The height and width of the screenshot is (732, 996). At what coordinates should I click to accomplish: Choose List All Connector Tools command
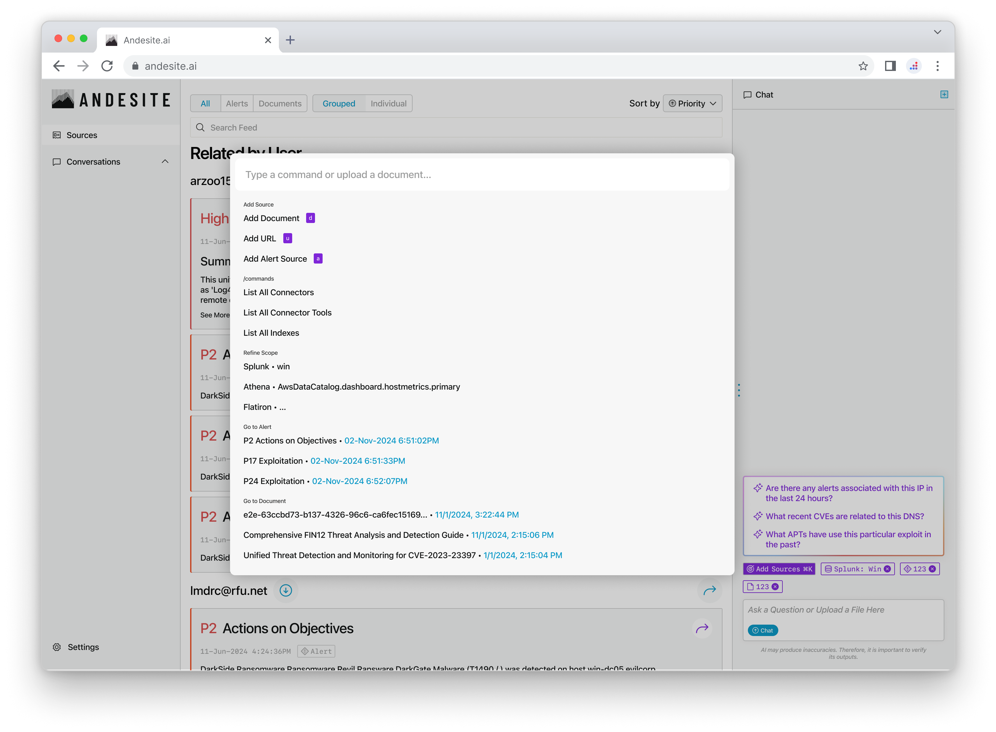click(287, 312)
